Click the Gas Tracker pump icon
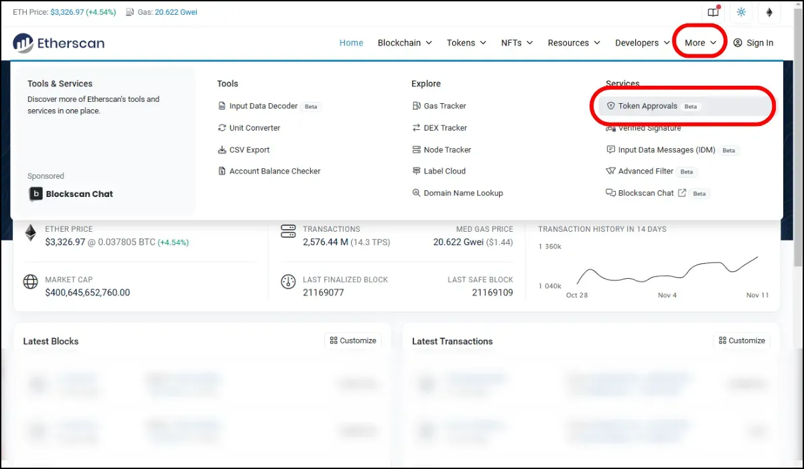 click(417, 106)
